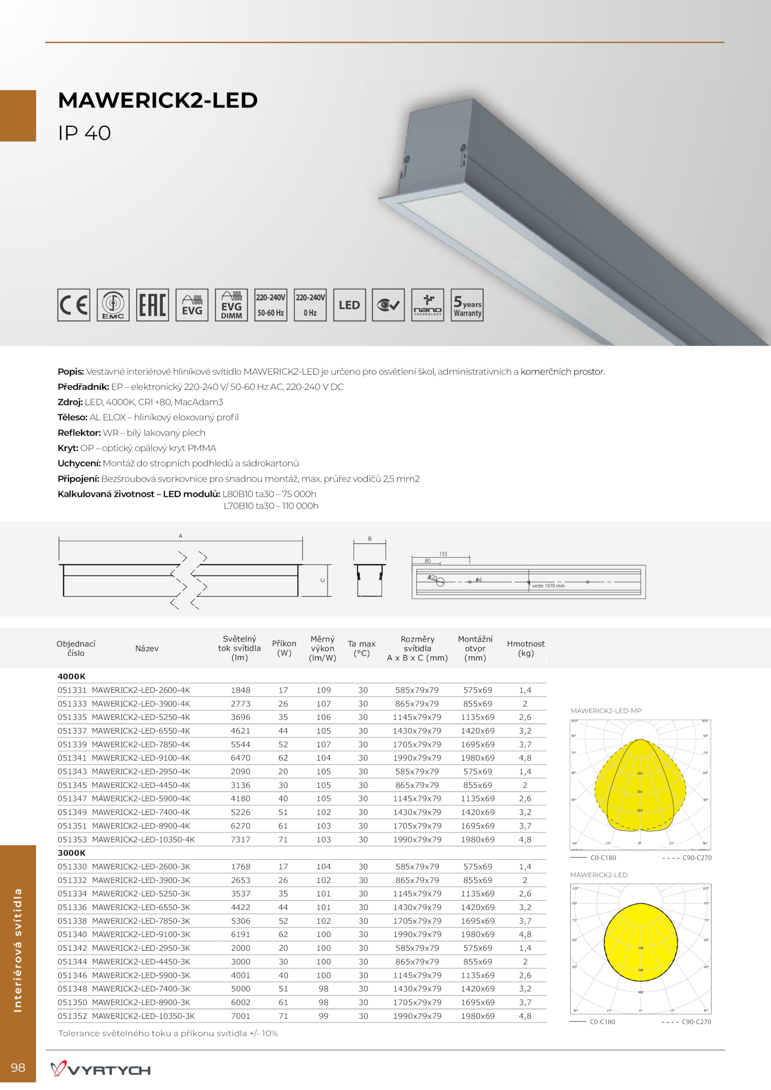Click the 220-240V 0 Hz icon

click(310, 305)
